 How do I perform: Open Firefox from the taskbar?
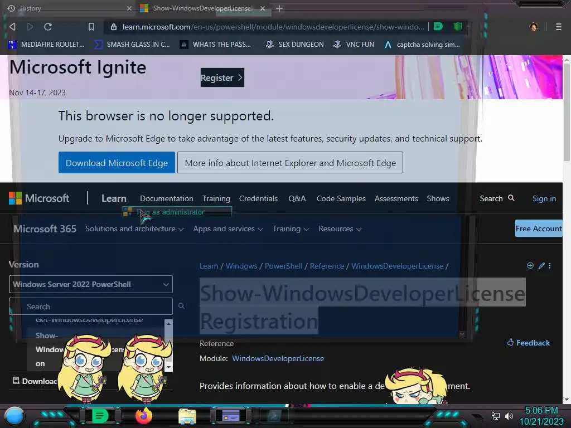click(144, 416)
